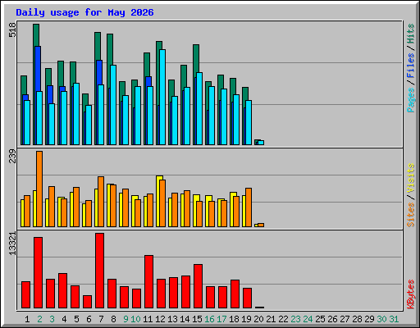420x328 pixels.
Task: Click day label '21' on the x-axis
Action: [x=271, y=319]
